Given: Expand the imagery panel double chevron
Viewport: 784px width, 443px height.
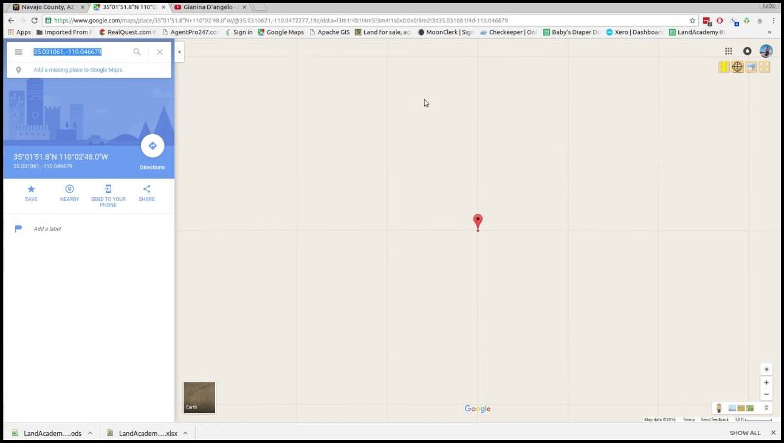Looking at the screenshot, I should click(766, 408).
